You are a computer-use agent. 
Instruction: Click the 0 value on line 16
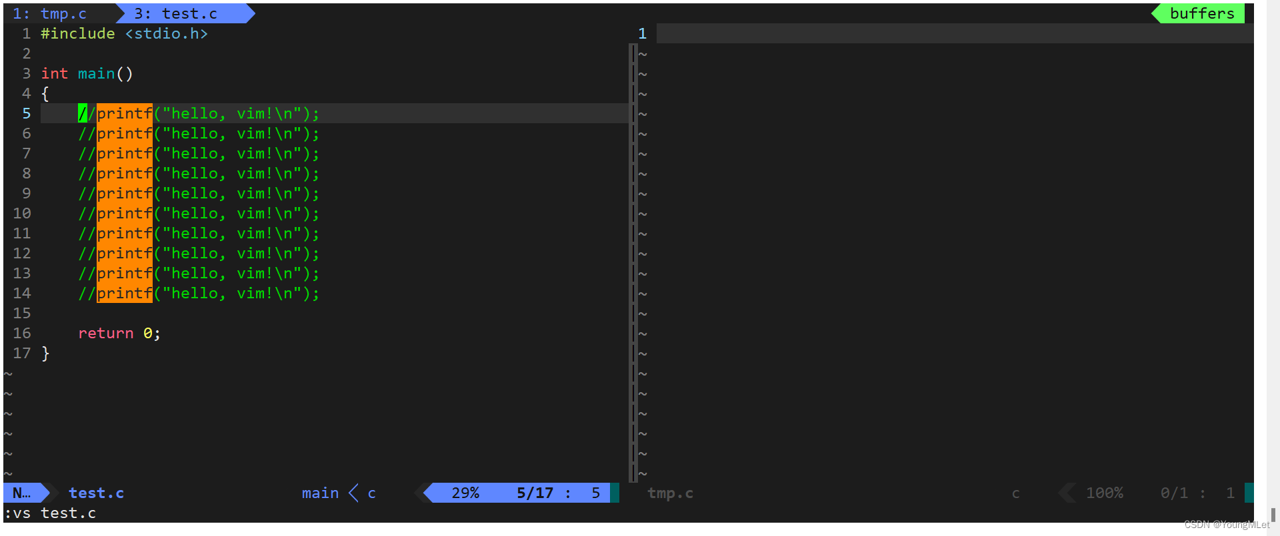pos(148,333)
